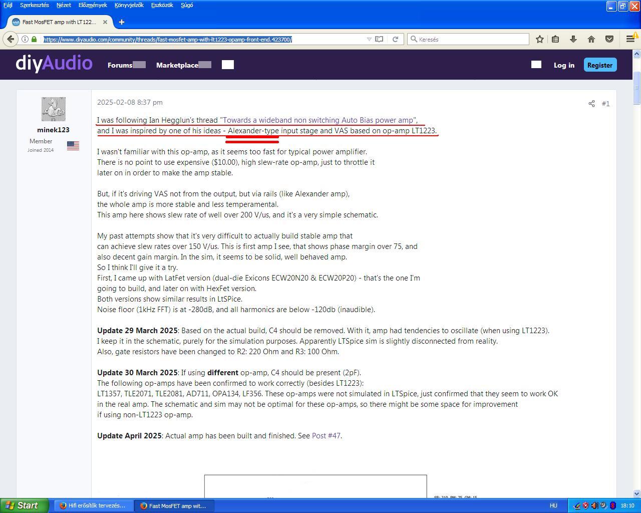Close the Fast MosFET amp tab
Image resolution: width=641 pixels, height=513 pixels.
click(105, 22)
